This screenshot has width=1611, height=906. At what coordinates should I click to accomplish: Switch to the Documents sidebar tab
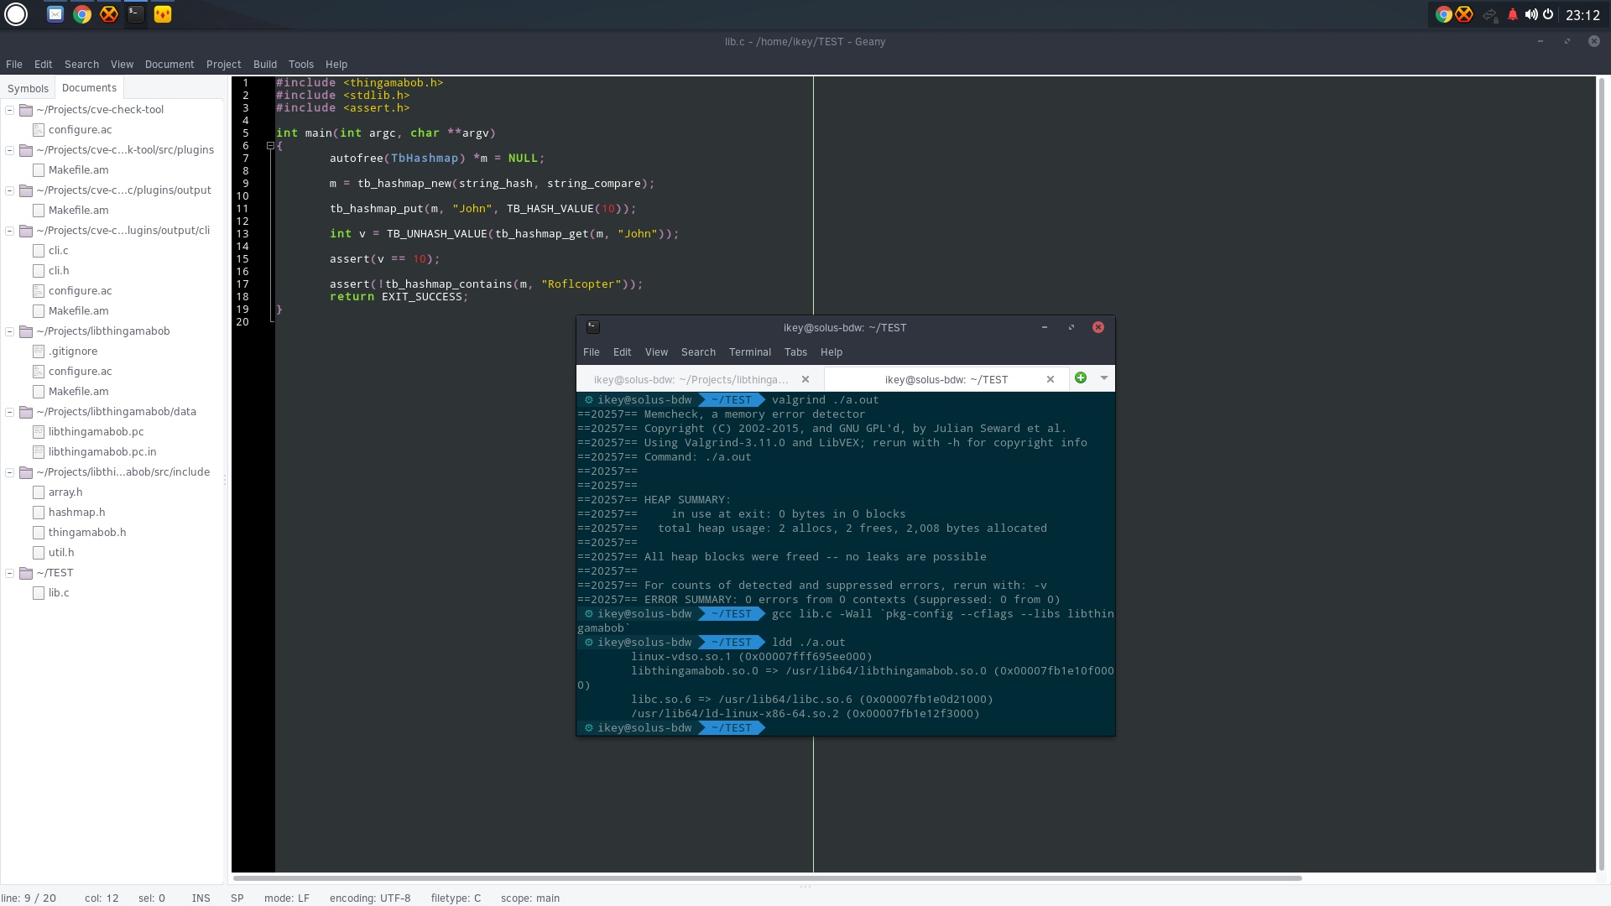89,87
